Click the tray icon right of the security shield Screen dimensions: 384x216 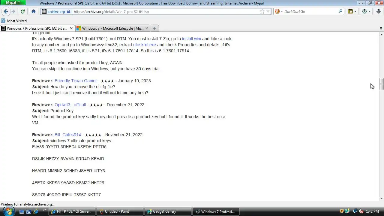tap(347, 211)
